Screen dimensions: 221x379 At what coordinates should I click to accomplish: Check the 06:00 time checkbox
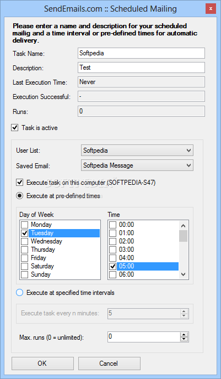point(112,274)
